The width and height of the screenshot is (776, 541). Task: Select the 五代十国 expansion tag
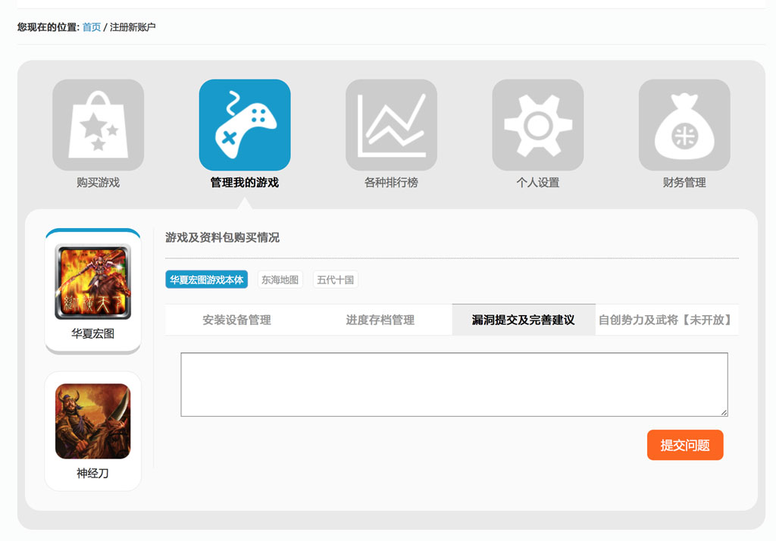coord(336,280)
